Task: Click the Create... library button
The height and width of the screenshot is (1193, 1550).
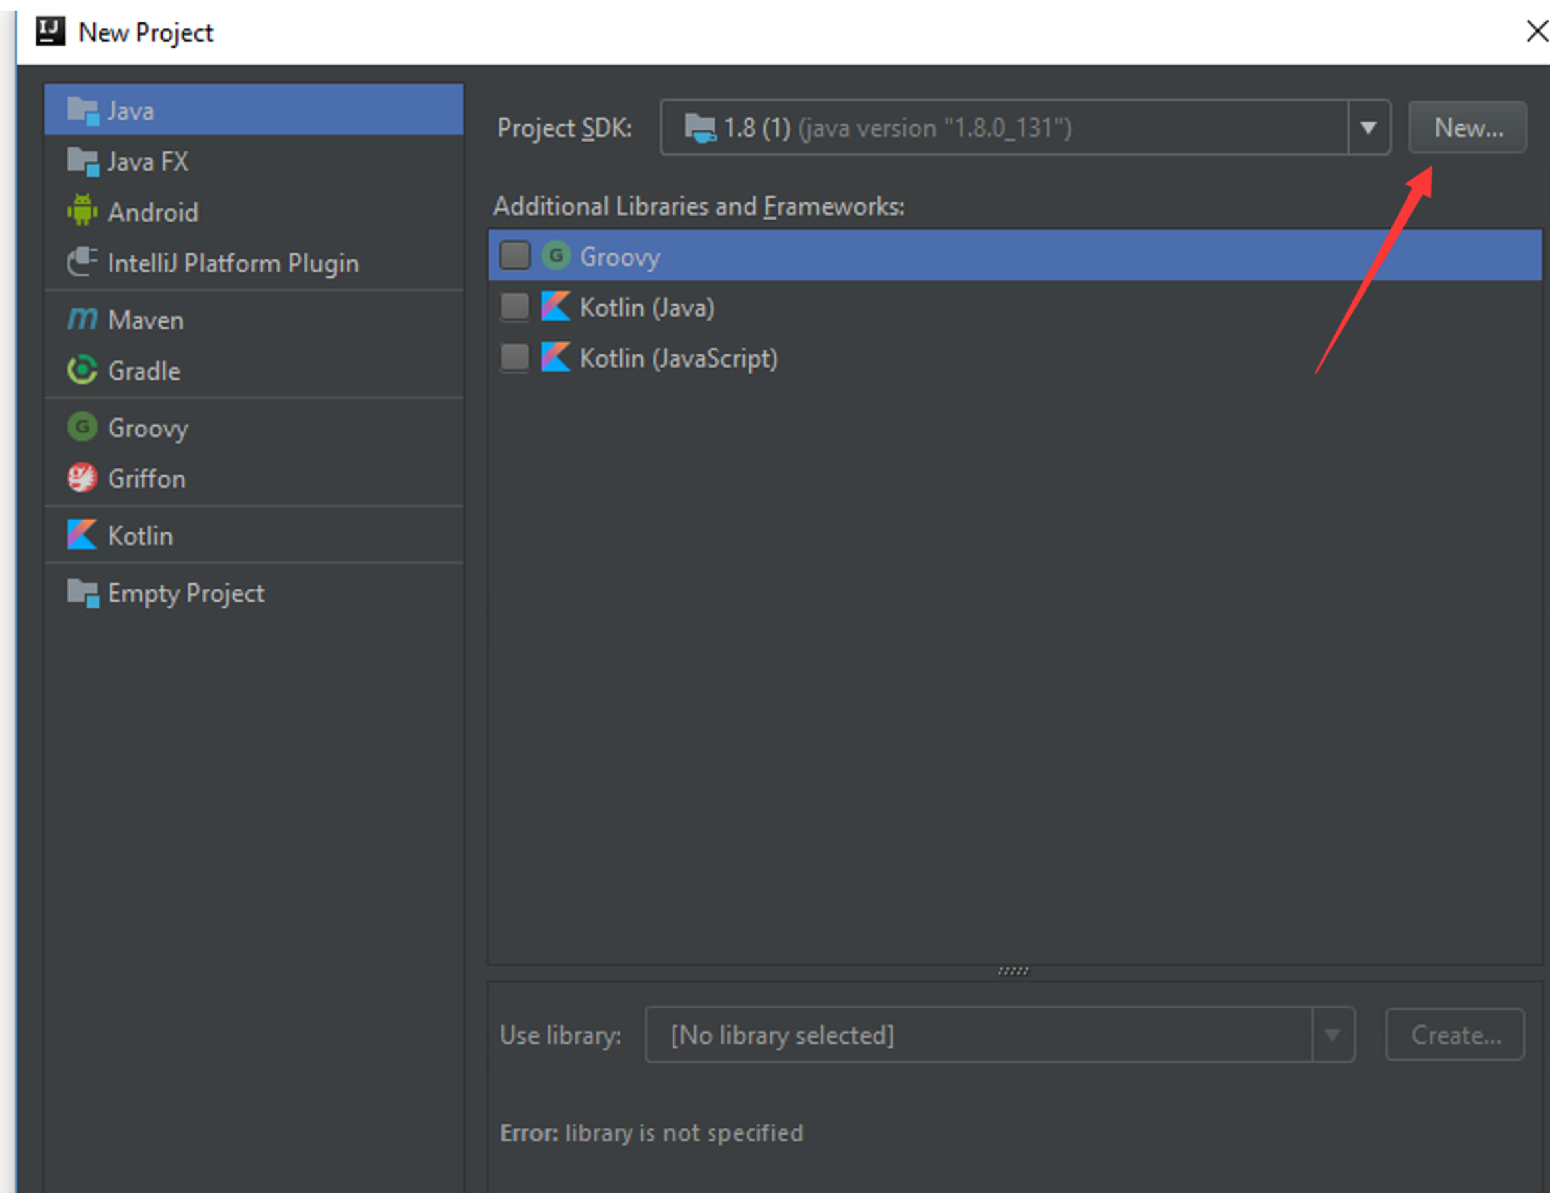Action: (x=1455, y=1035)
